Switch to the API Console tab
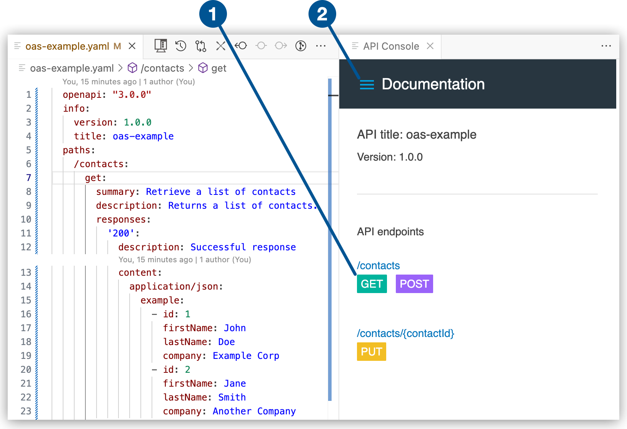Viewport: 627px width, 429px height. 391,46
